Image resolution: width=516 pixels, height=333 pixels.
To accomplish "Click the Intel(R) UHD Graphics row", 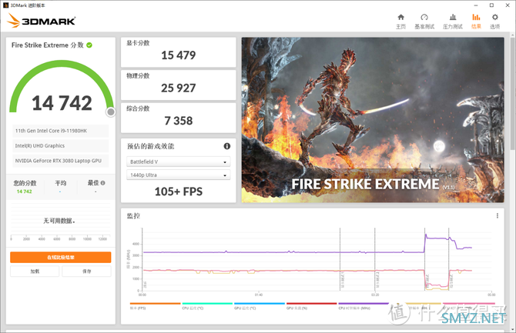I will (x=61, y=145).
